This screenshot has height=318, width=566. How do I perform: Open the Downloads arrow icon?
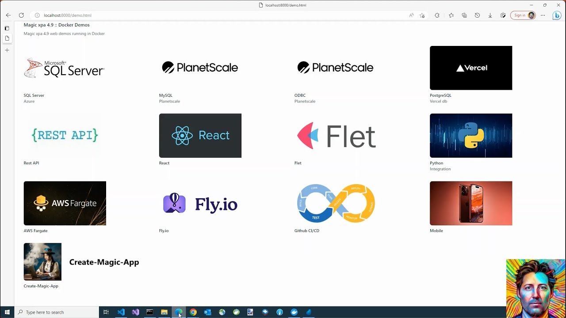(x=490, y=15)
